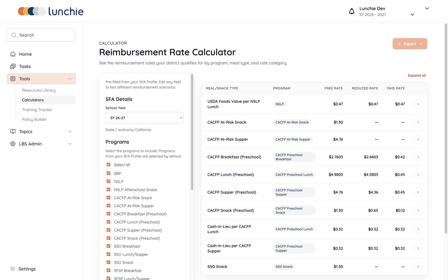Uncheck the SBP program checkbox
Screen dimensions: 448x280
point(108,173)
